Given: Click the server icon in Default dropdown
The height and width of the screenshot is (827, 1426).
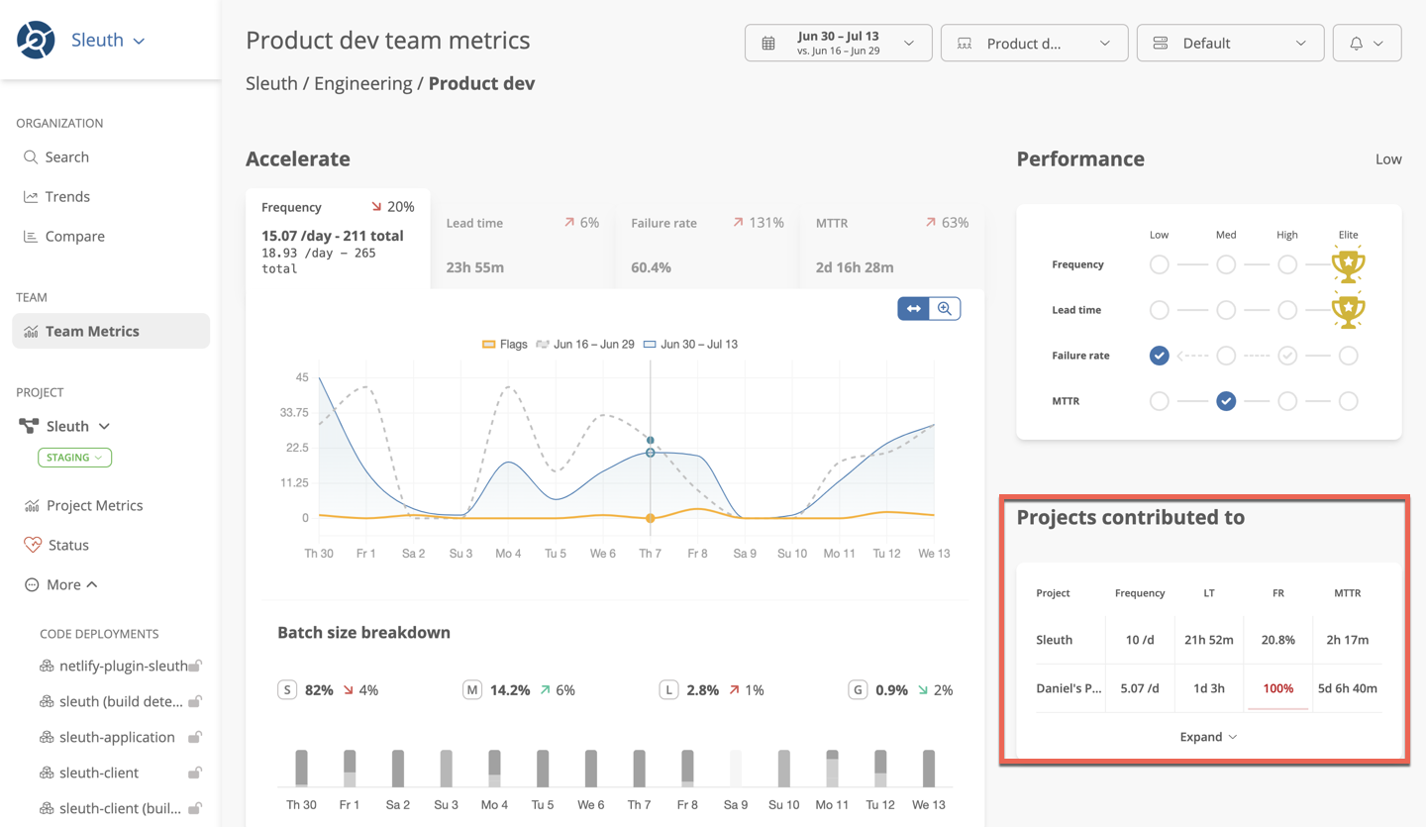Looking at the screenshot, I should (x=1161, y=44).
